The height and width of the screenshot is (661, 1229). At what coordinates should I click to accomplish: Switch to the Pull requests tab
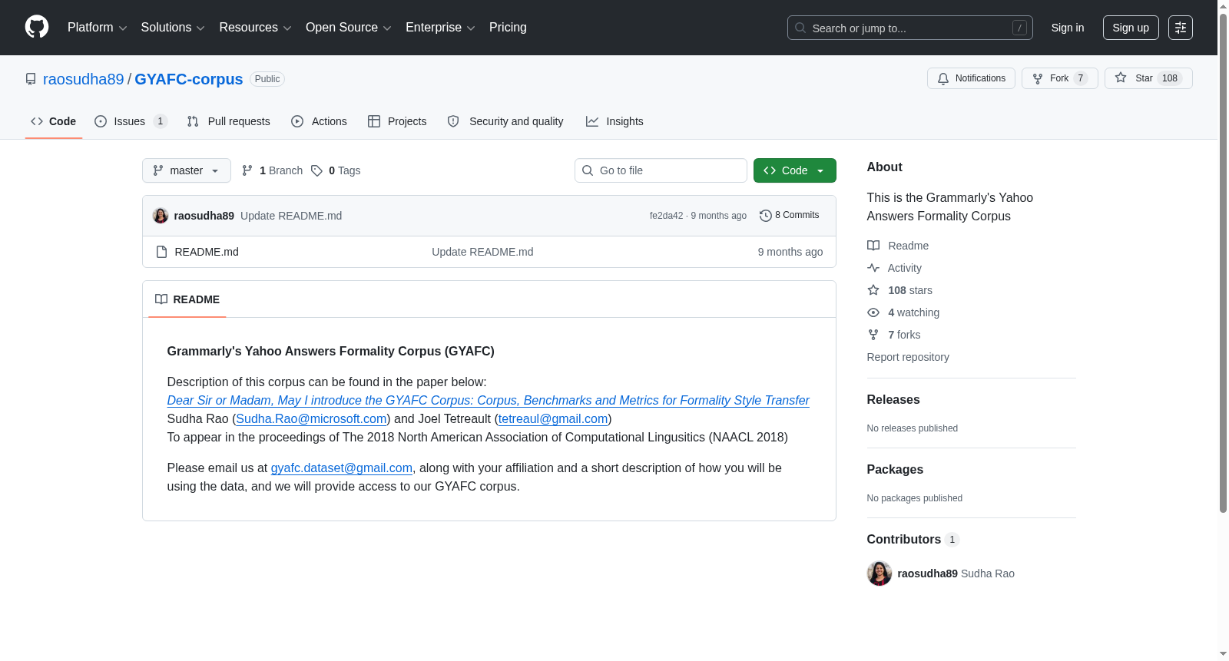(229, 121)
